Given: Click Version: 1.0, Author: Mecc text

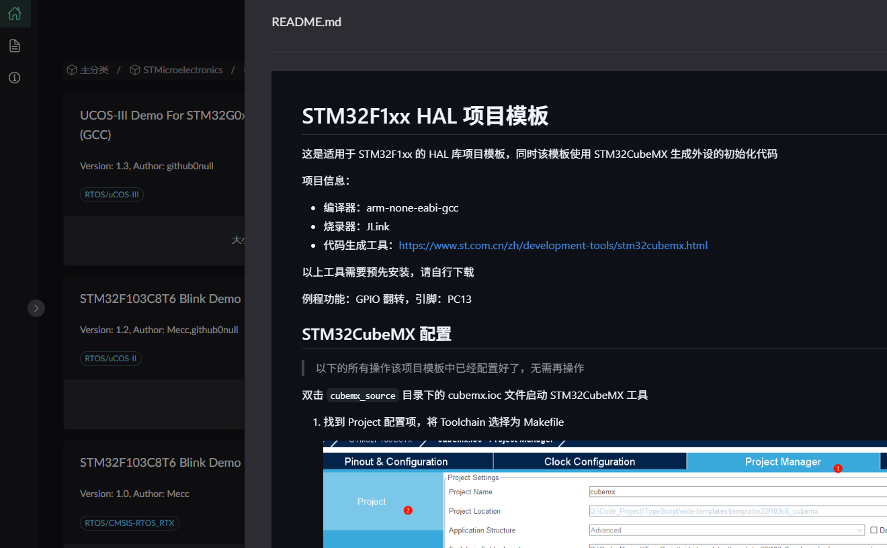Looking at the screenshot, I should pos(134,494).
